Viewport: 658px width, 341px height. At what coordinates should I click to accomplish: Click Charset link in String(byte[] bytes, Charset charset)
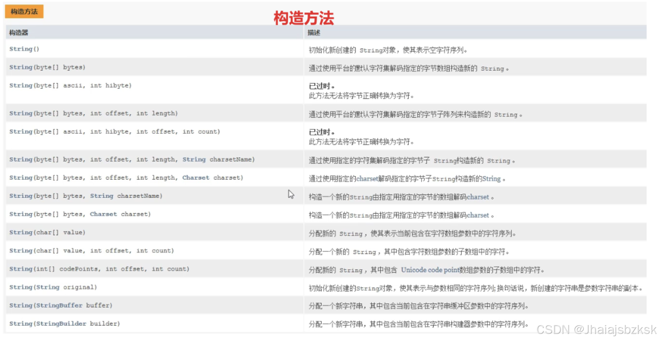[104, 214]
